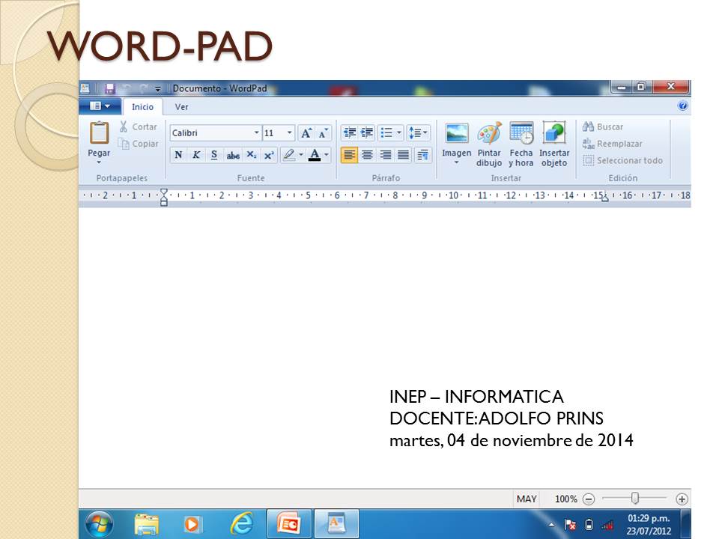Screen dimensions: 719x539
Task: Apply the font color (A with bar)
Action: tap(315, 155)
